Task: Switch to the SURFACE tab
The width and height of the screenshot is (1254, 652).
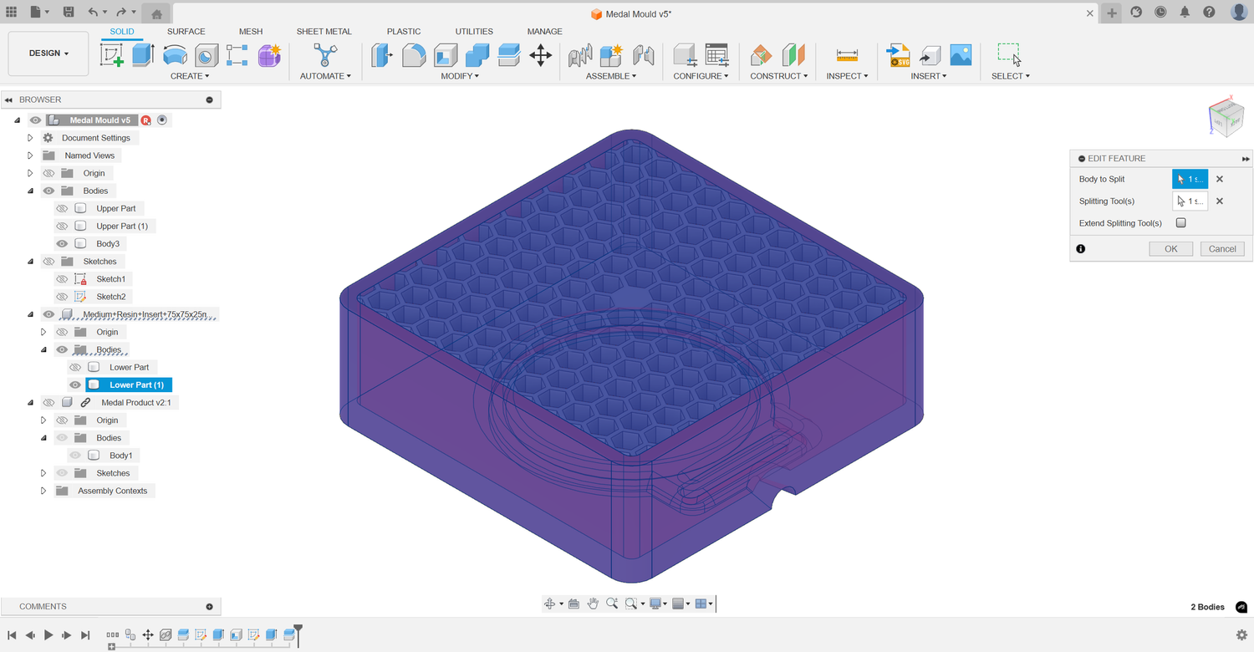Action: (186, 32)
